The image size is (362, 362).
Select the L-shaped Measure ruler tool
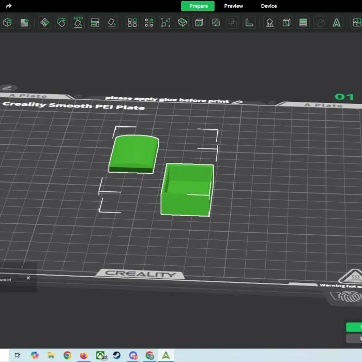[249, 22]
